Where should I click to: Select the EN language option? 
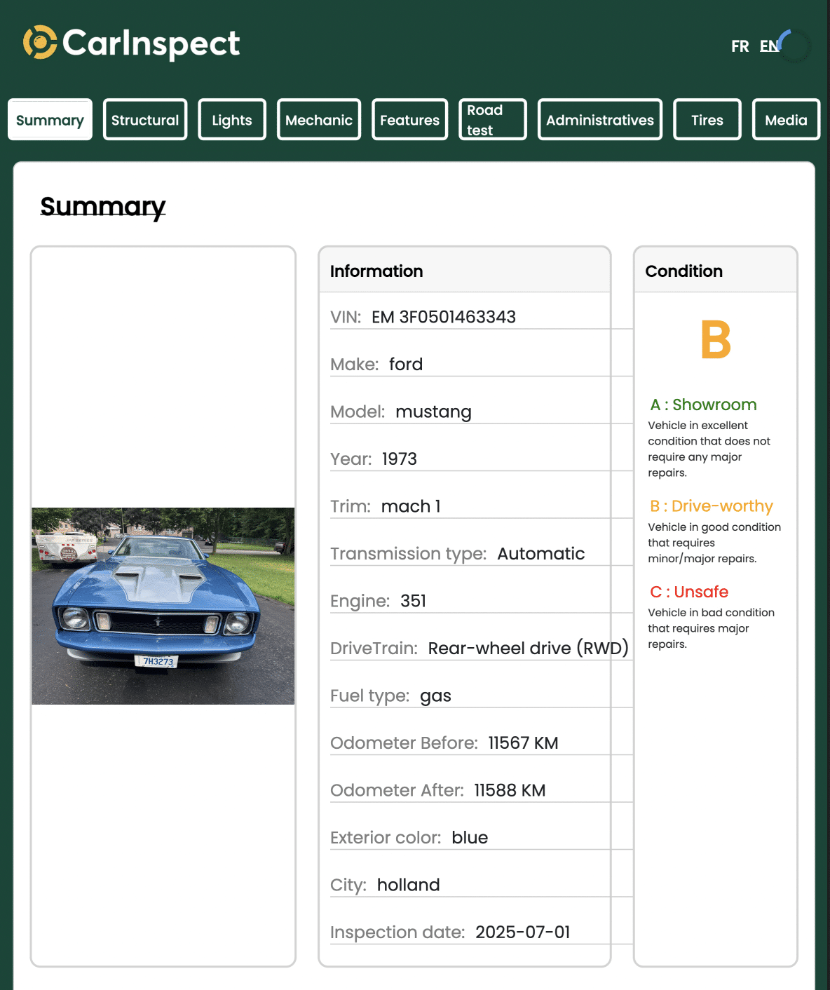click(x=768, y=46)
